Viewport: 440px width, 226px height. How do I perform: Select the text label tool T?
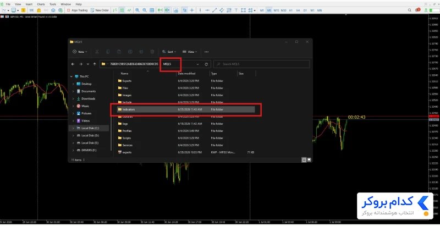click(x=236, y=10)
